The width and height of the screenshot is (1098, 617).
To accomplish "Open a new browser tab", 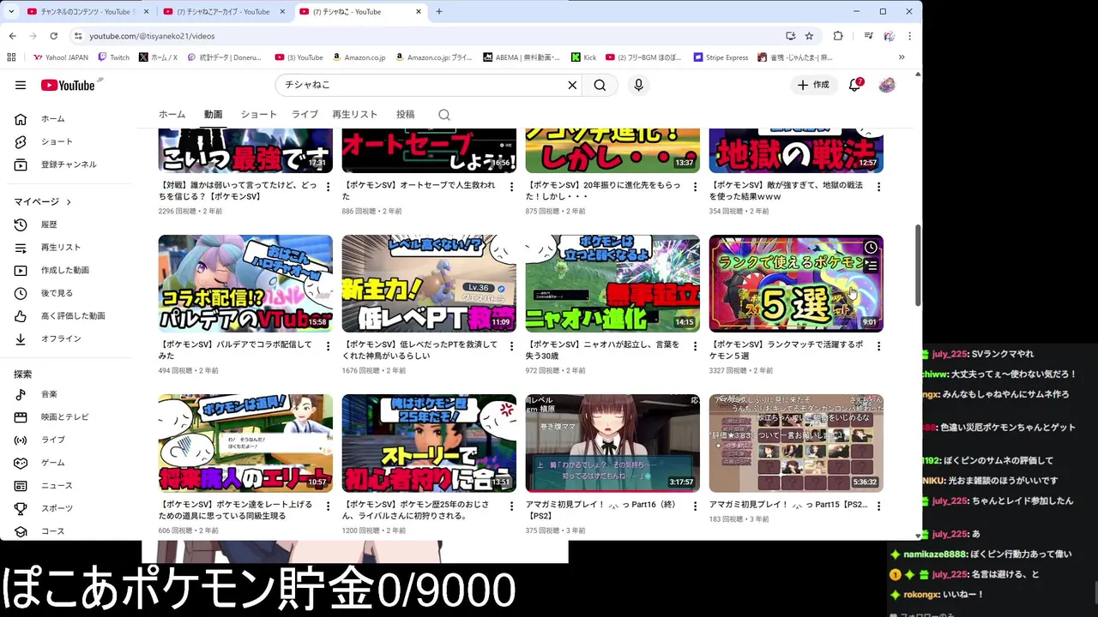I will pyautogui.click(x=439, y=12).
